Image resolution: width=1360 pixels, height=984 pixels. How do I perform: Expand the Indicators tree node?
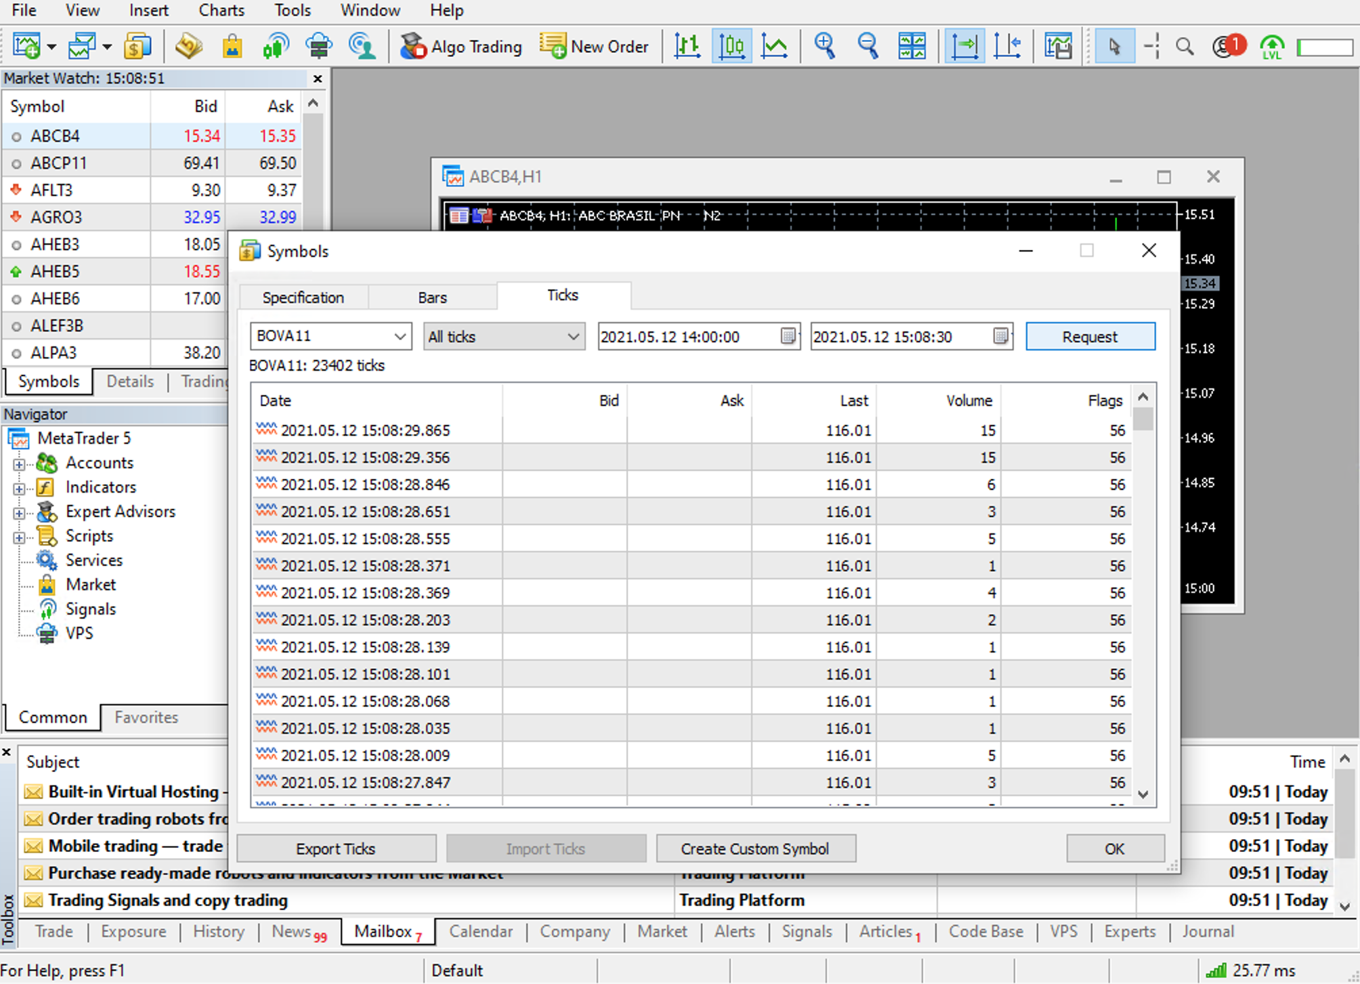[19, 489]
